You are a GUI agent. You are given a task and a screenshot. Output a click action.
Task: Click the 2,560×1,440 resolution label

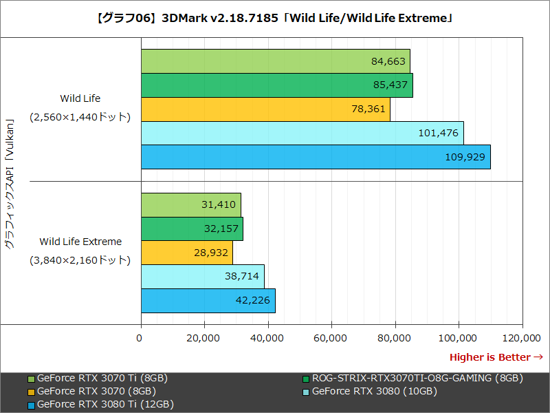click(80, 117)
